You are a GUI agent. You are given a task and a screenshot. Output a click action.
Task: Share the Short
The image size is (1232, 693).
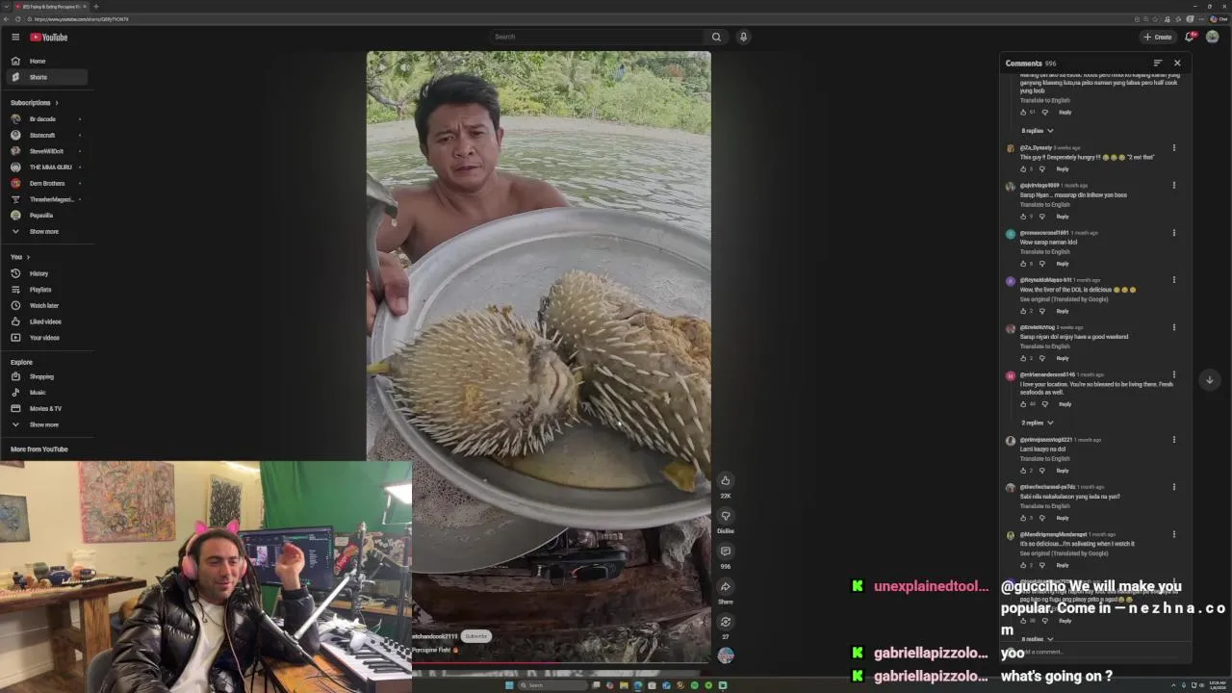click(x=726, y=586)
